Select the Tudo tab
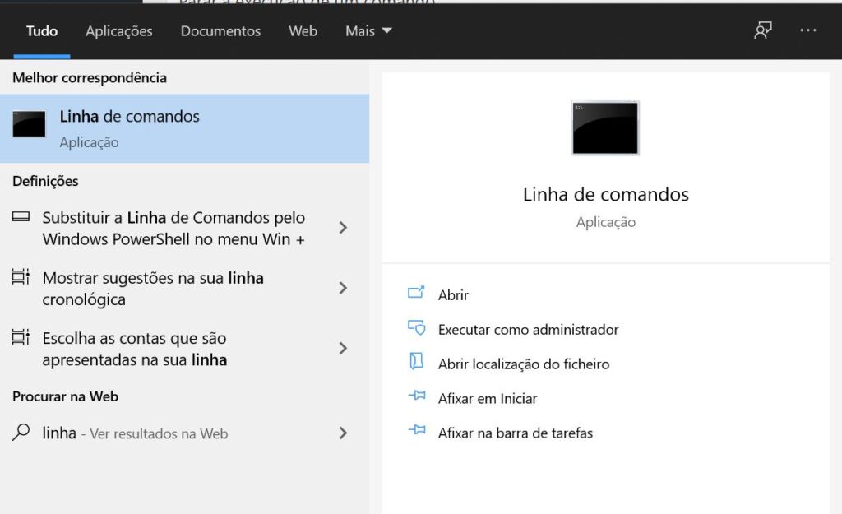The width and height of the screenshot is (842, 514). (42, 31)
